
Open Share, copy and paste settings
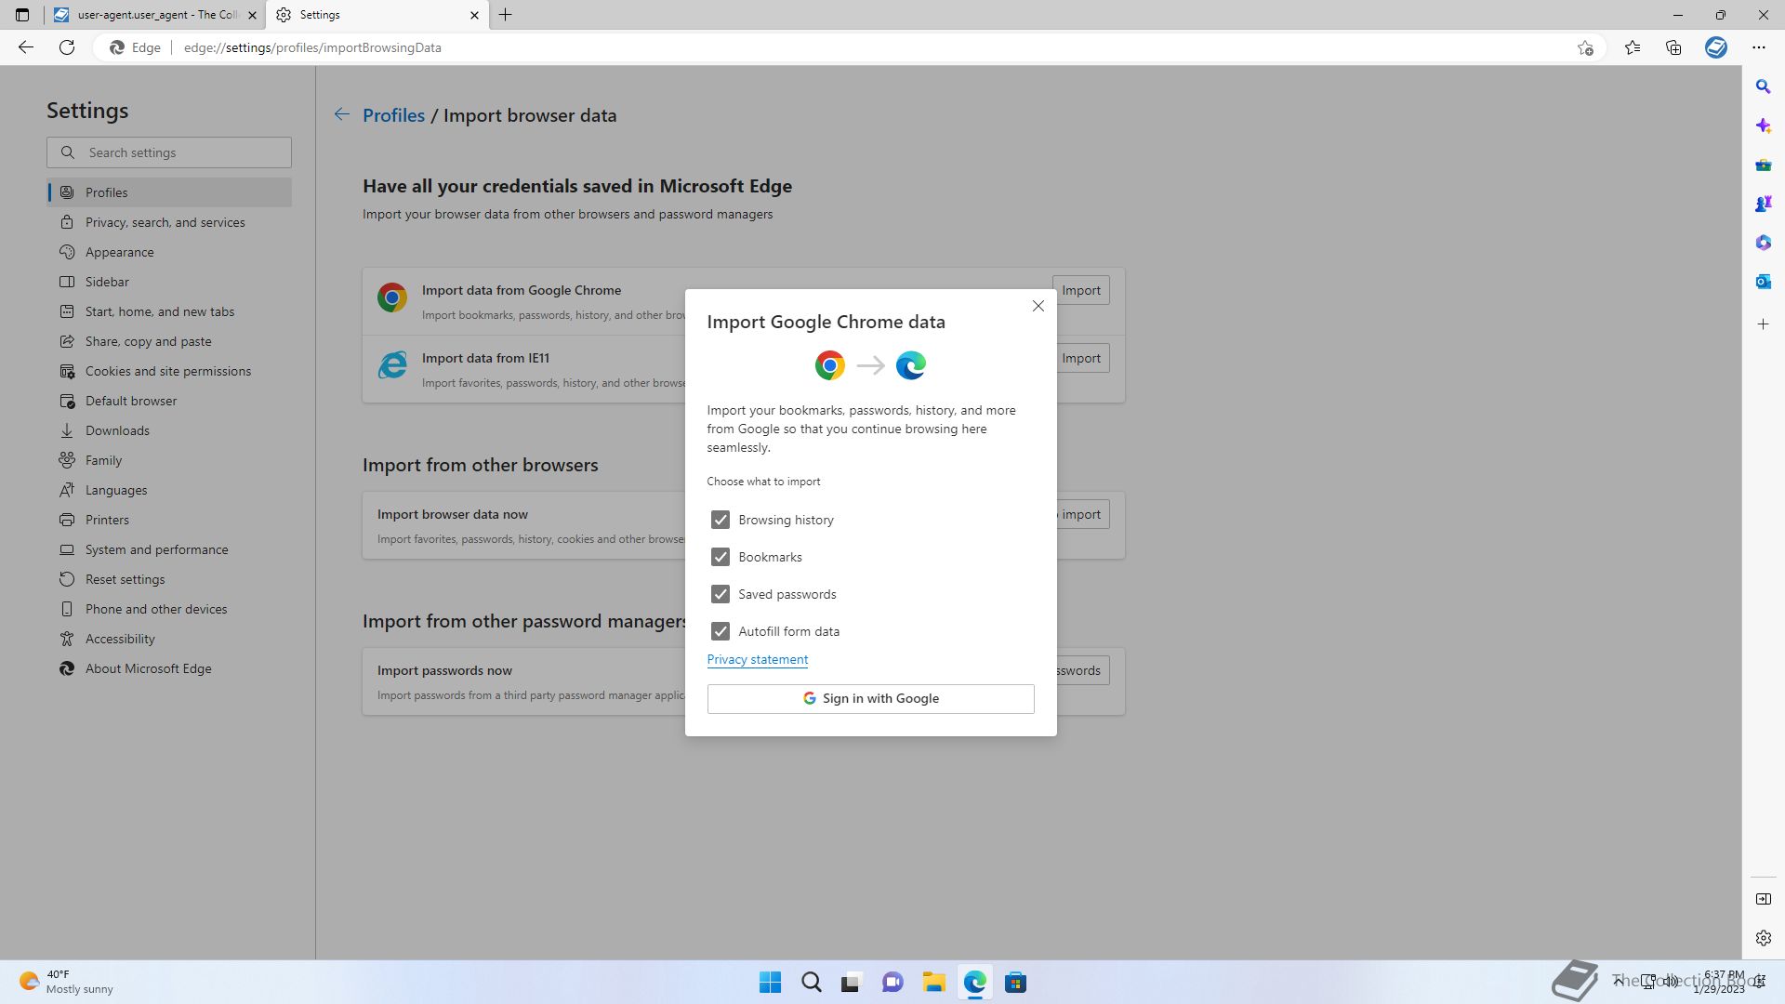click(x=169, y=341)
